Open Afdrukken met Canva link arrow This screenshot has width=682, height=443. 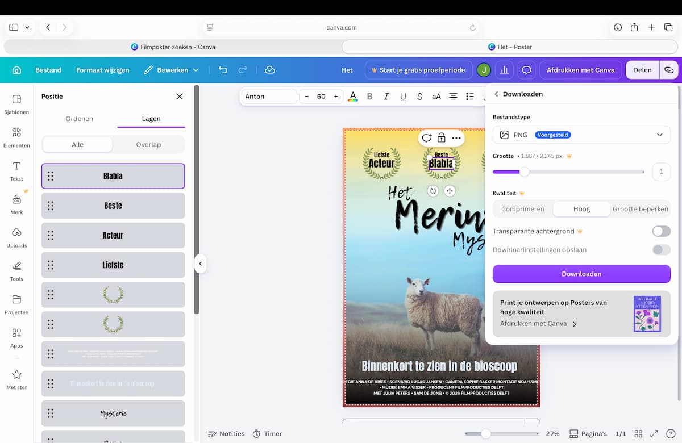575,324
